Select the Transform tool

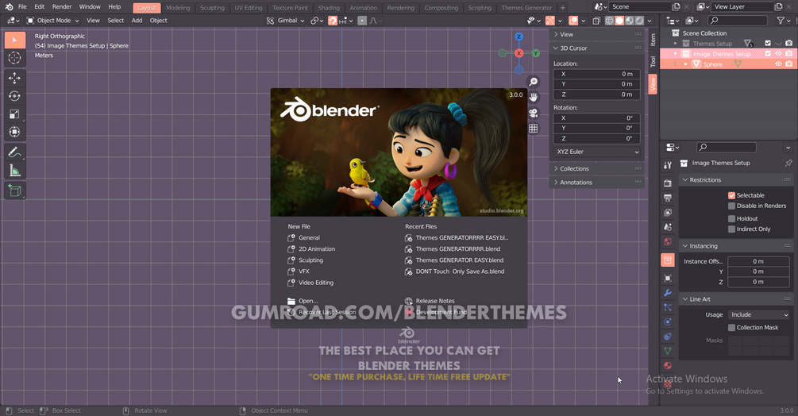[x=15, y=132]
